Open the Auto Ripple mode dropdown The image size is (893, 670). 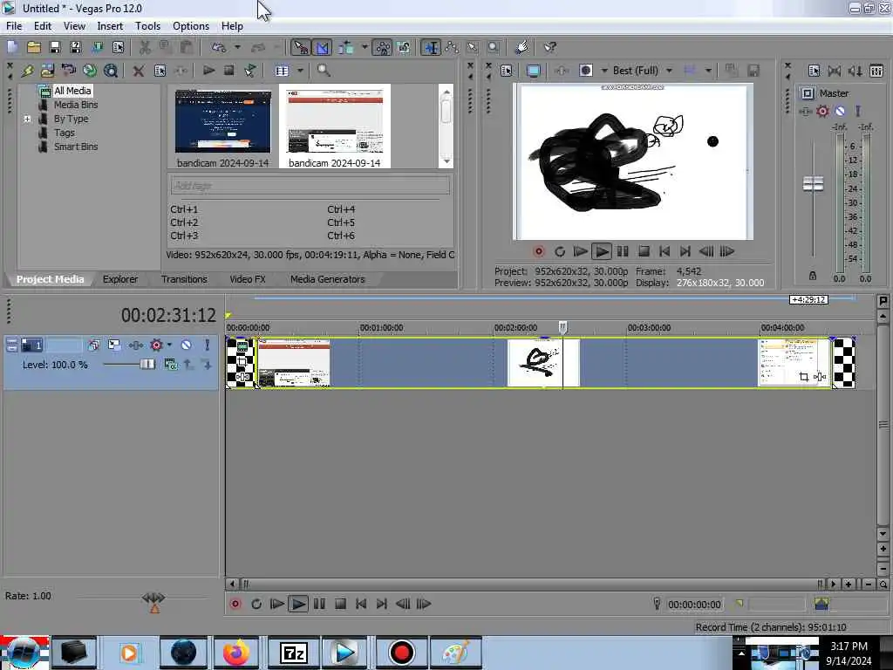[x=365, y=47]
